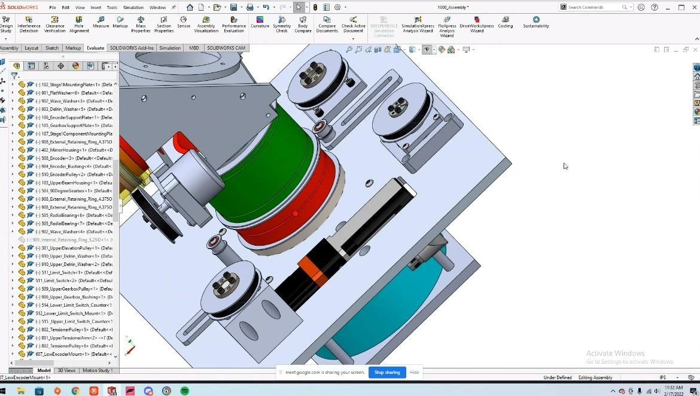Open the Costing tool
The image size is (700, 396).
click(506, 22)
